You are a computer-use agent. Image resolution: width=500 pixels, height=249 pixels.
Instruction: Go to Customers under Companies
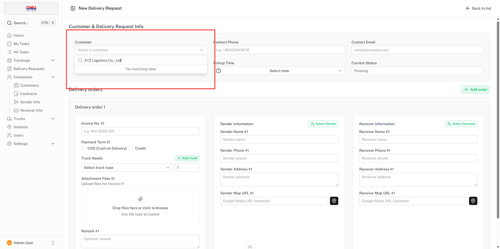tap(29, 85)
